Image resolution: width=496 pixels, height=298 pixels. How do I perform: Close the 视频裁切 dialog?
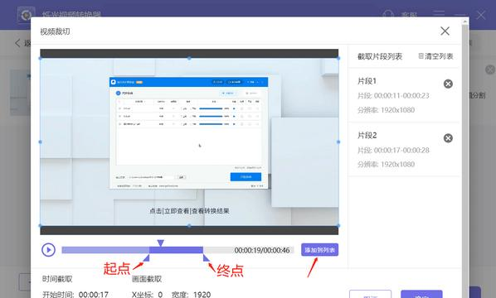coord(445,31)
